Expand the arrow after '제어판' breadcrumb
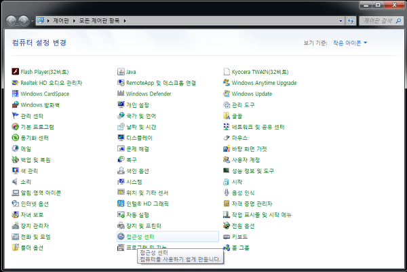407x272 pixels. [74, 20]
